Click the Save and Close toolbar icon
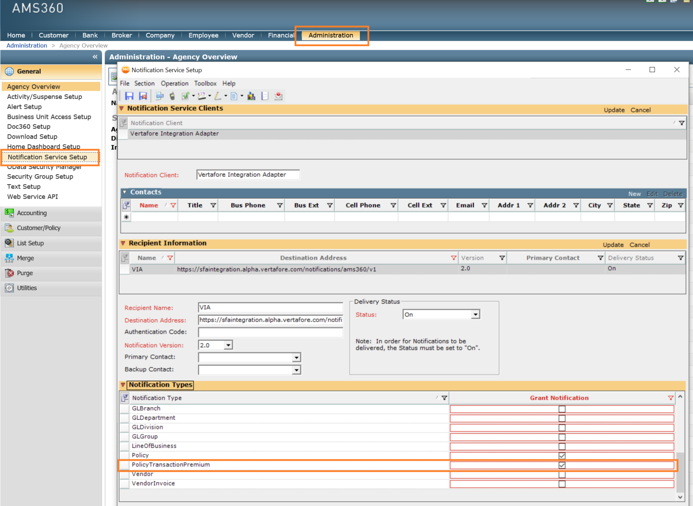The width and height of the screenshot is (693, 506). (143, 96)
